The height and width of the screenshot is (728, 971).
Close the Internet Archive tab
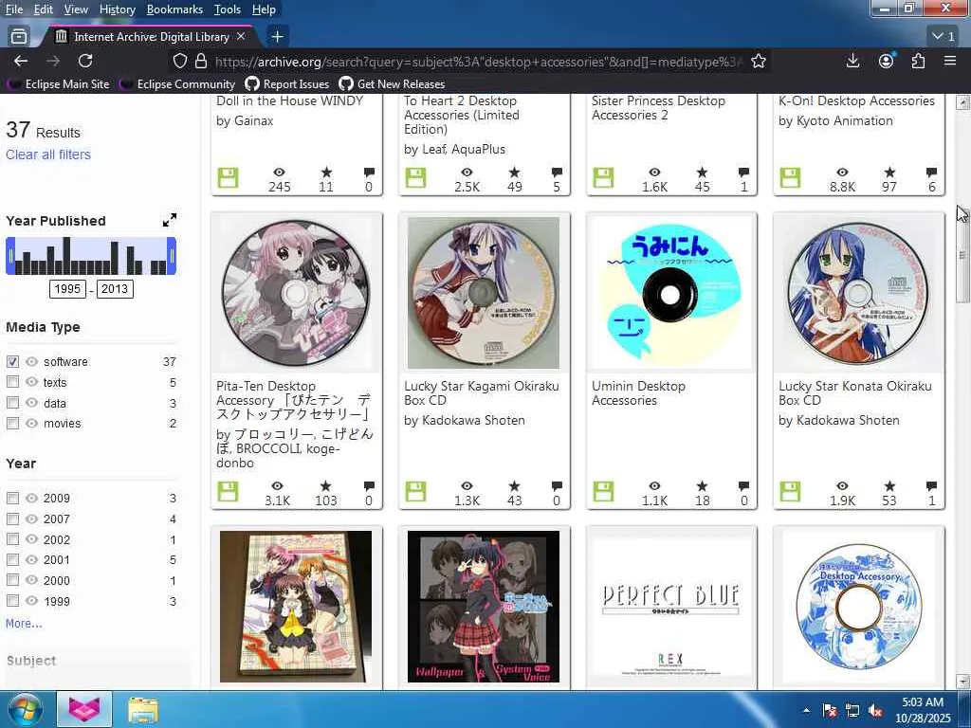click(241, 37)
